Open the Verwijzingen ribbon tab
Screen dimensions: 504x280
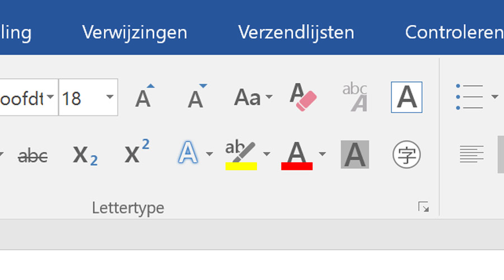pos(134,33)
